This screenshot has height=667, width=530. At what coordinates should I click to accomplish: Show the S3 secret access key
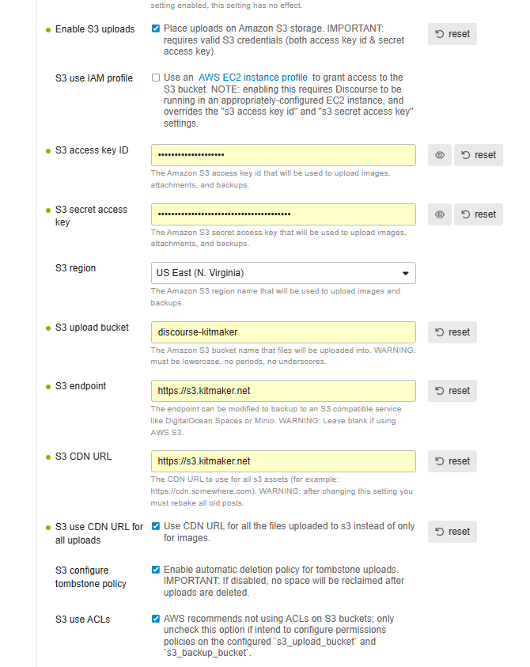point(439,214)
